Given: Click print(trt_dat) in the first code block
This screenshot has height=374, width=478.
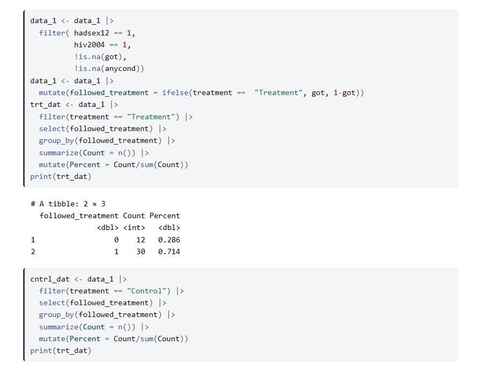Looking at the screenshot, I should (x=60, y=176).
